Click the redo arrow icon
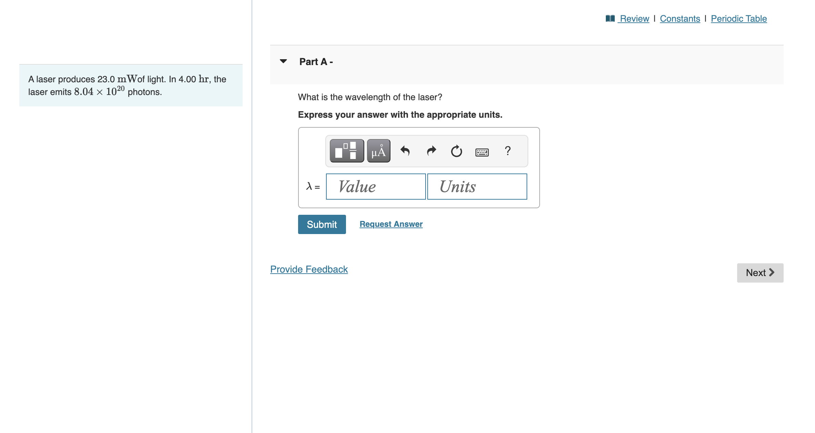 (431, 151)
